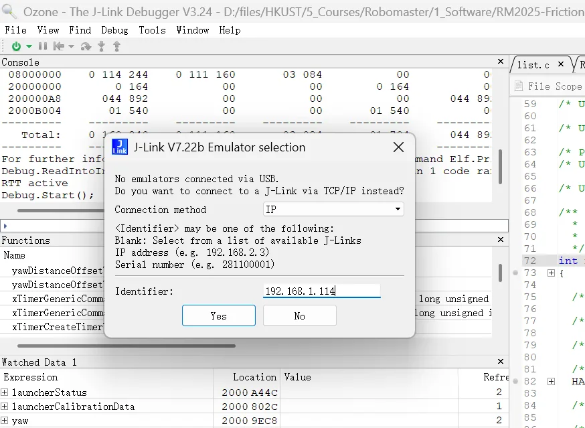Close the Console panel

pyautogui.click(x=501, y=61)
